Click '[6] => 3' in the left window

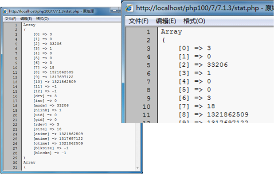pyautogui.click(x=43, y=63)
